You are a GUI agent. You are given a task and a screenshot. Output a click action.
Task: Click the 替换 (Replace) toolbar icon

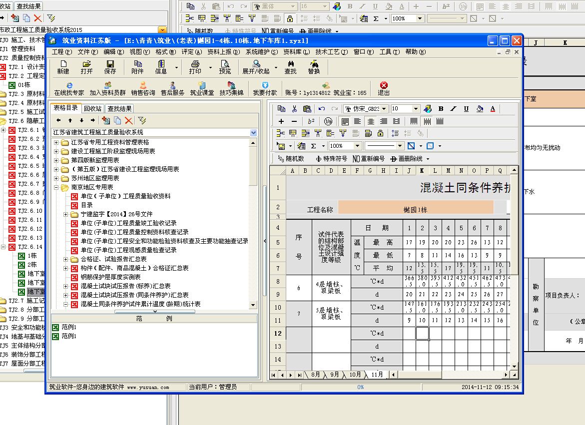314,67
